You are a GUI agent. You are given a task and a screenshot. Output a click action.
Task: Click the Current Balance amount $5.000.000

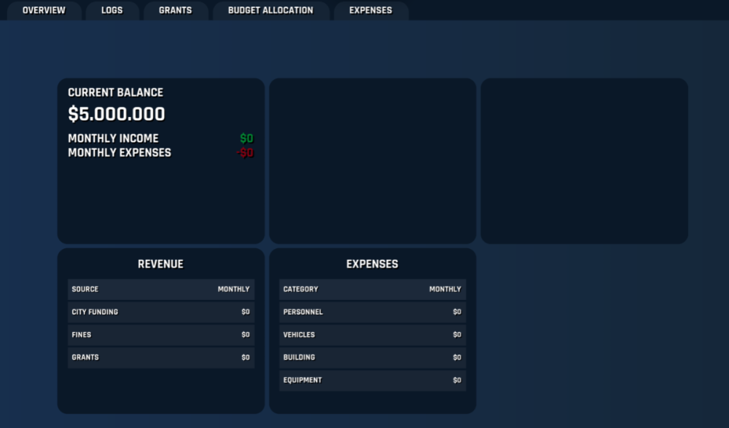(x=117, y=114)
